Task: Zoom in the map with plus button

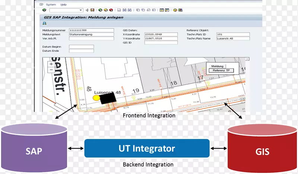Action: [x=51, y=64]
